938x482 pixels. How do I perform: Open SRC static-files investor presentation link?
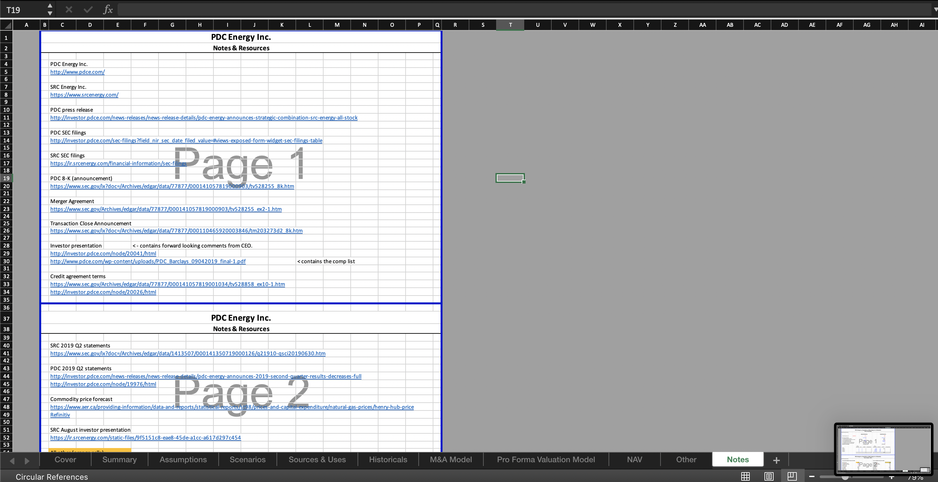[146, 438]
